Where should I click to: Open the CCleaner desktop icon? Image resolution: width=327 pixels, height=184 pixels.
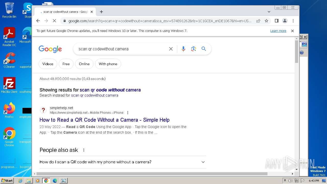[x=9, y=60]
